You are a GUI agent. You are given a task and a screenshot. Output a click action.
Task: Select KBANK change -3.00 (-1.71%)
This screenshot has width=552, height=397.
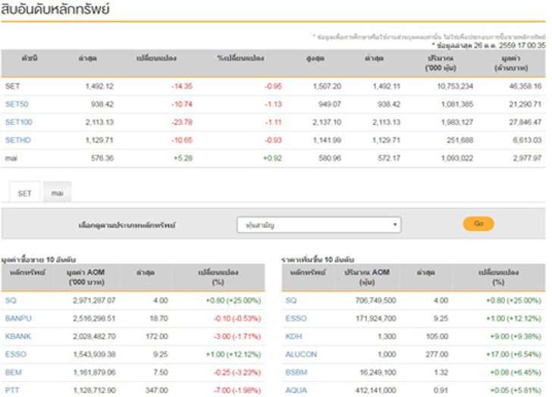[237, 336]
